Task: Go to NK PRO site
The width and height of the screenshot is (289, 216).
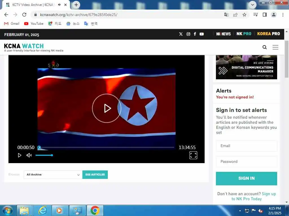Action: pos(244,34)
